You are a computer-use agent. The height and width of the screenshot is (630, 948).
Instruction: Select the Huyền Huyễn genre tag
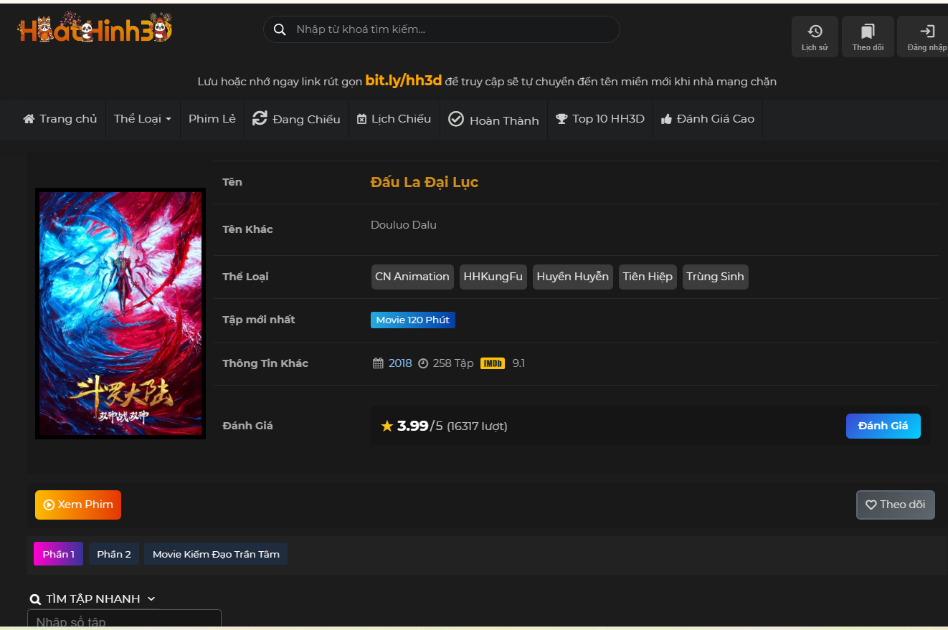572,277
